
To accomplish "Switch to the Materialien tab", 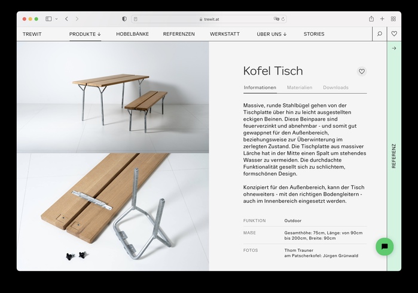I will (x=300, y=88).
